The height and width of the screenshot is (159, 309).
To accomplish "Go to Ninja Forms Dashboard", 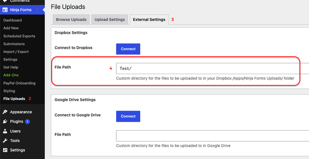I will coord(12,20).
